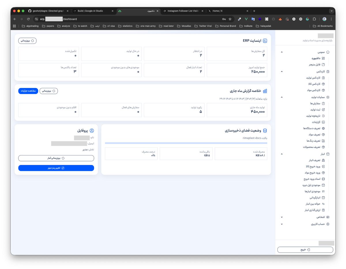Expand the اشخاص sidebar section

[282, 217]
